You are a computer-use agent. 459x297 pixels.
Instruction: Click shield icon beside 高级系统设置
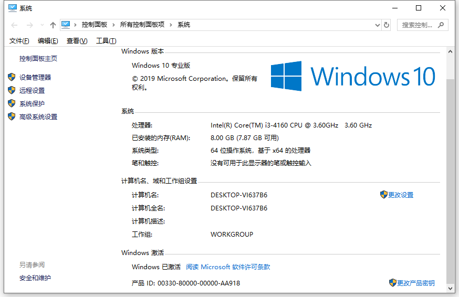pos(12,116)
